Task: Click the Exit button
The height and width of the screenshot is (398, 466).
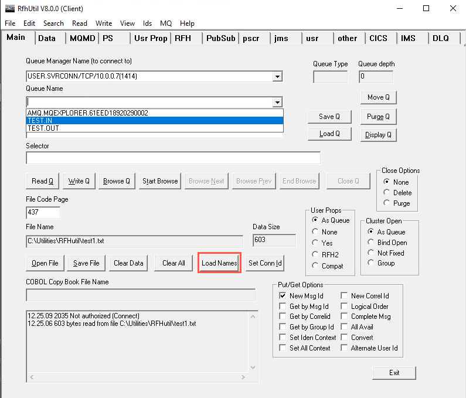Action: point(394,373)
